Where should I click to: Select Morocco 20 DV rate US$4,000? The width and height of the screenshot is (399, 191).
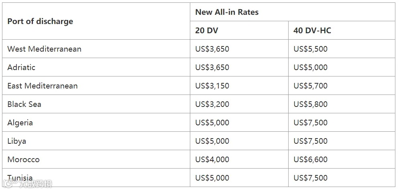point(212,159)
